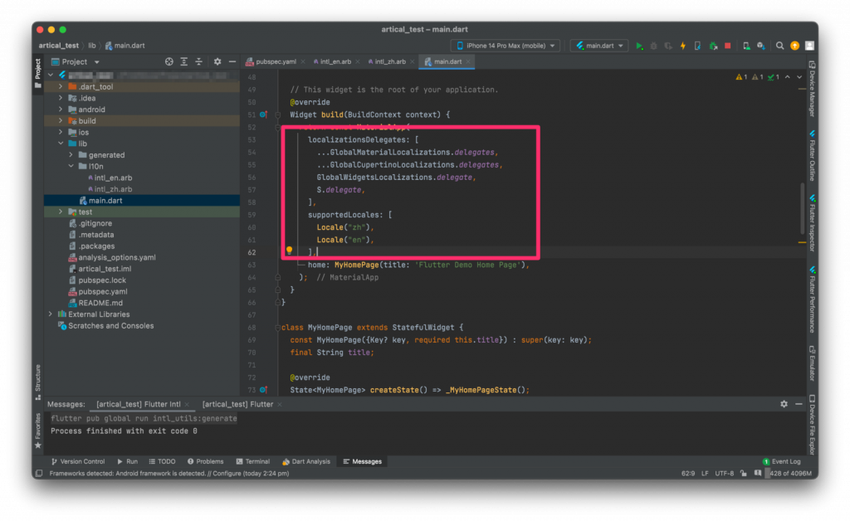Viewport: 850px width, 521px height.
Task: Select pubspec.lock file in tree
Action: click(x=102, y=280)
